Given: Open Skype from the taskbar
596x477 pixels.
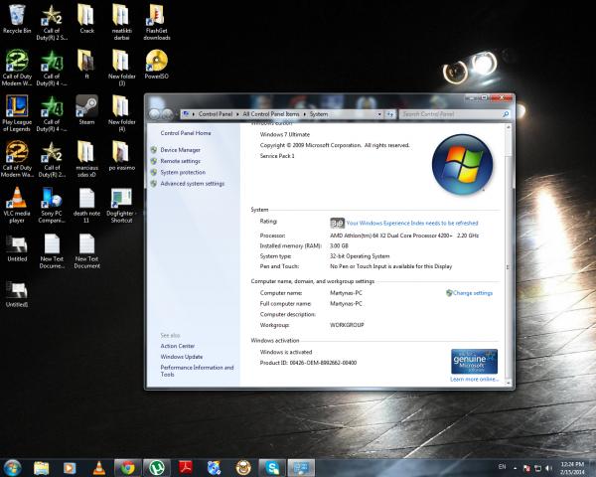Looking at the screenshot, I should click(271, 467).
